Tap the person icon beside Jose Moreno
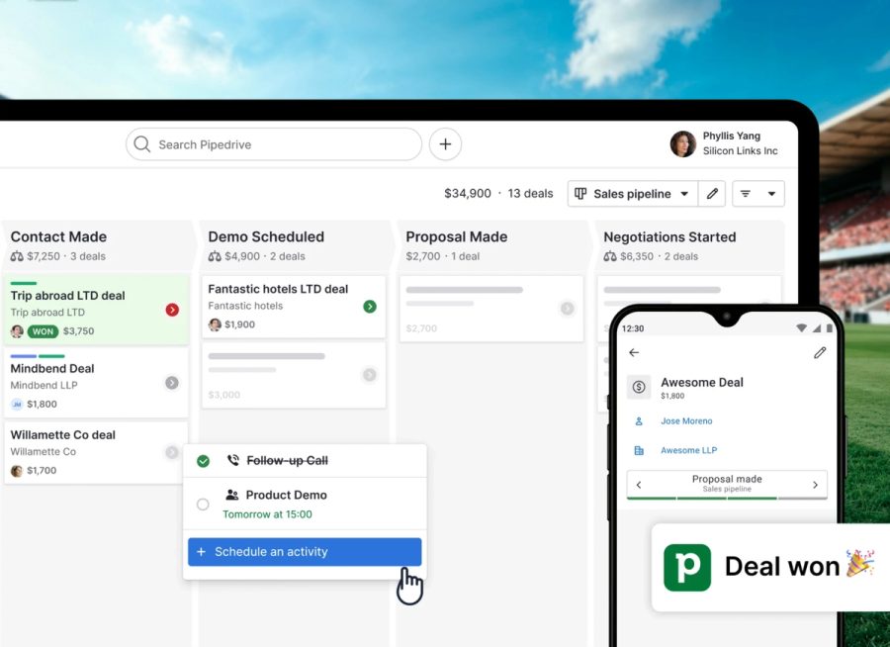The height and width of the screenshot is (647, 890). pos(639,420)
